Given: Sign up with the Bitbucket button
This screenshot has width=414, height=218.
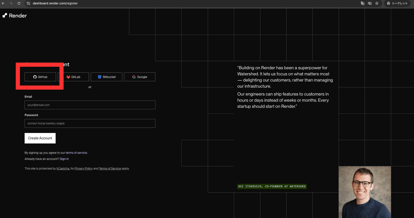Looking at the screenshot, I should [107, 77].
